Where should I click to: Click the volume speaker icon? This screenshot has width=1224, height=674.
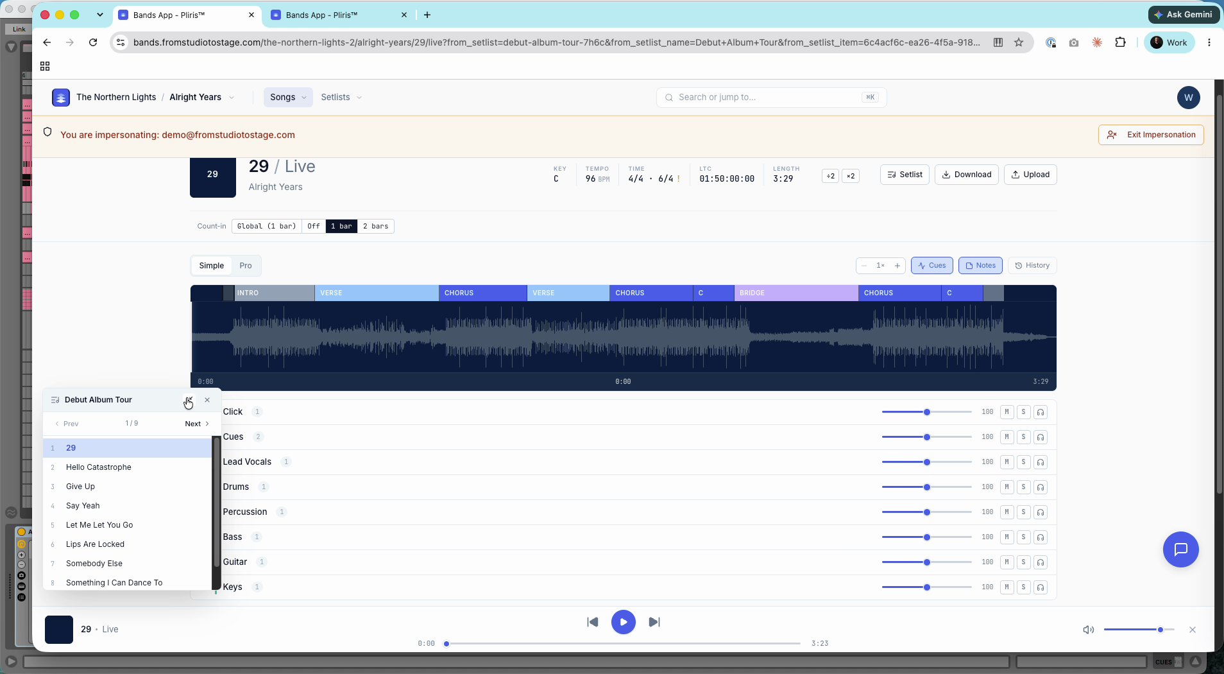coord(1088,630)
